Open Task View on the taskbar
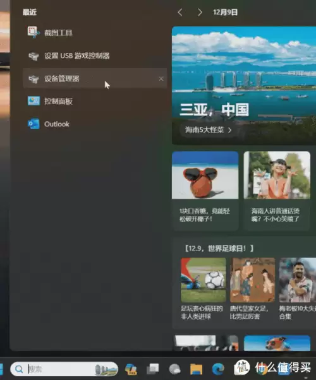This screenshot has width=316, height=380. pos(153,369)
